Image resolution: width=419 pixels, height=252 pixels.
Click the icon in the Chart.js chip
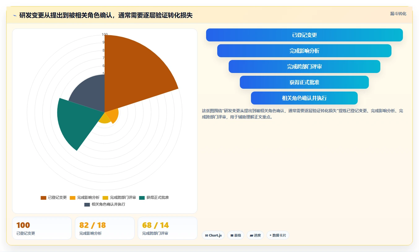point(206,236)
